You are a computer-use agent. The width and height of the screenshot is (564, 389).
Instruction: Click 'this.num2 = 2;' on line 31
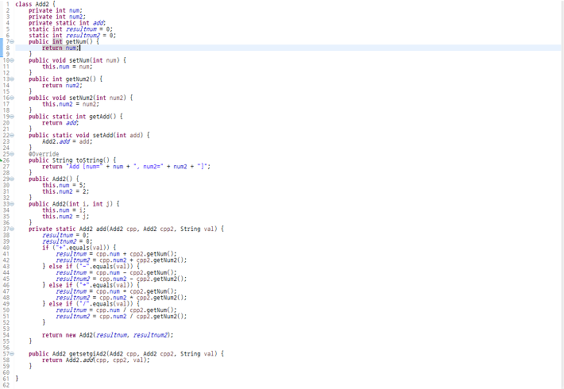tap(65, 191)
